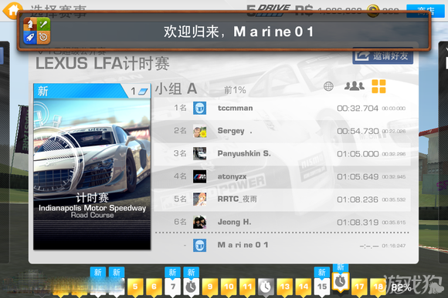The height and width of the screenshot is (298, 448).
Task: Jump to event 5 on timeline
Action: (x=135, y=286)
